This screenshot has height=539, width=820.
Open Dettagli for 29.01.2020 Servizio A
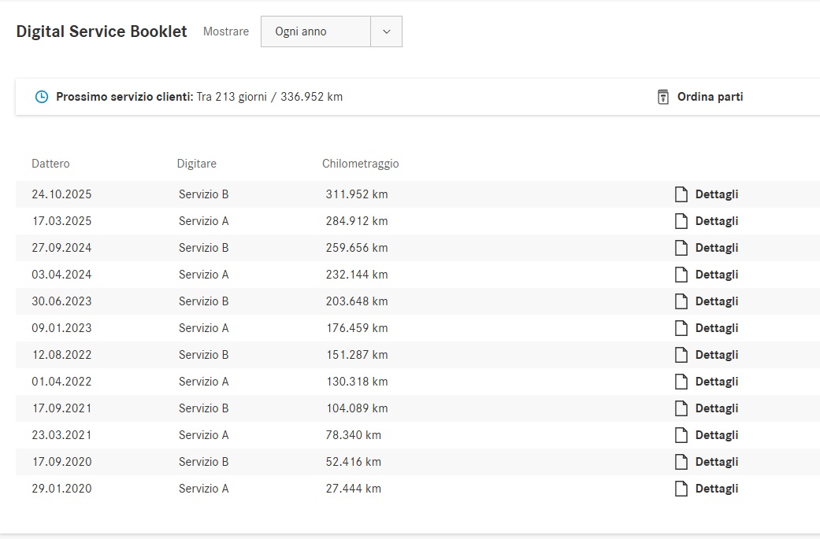click(x=716, y=489)
